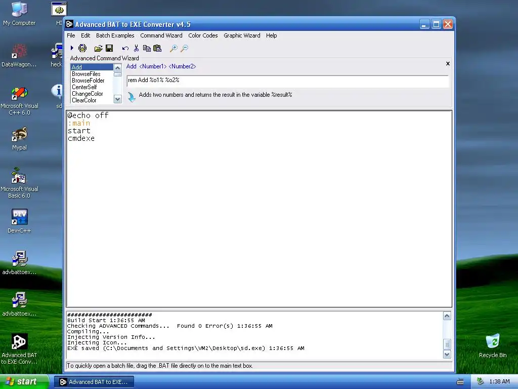Select the Add command in the list
This screenshot has height=389, width=518.
(x=92, y=67)
